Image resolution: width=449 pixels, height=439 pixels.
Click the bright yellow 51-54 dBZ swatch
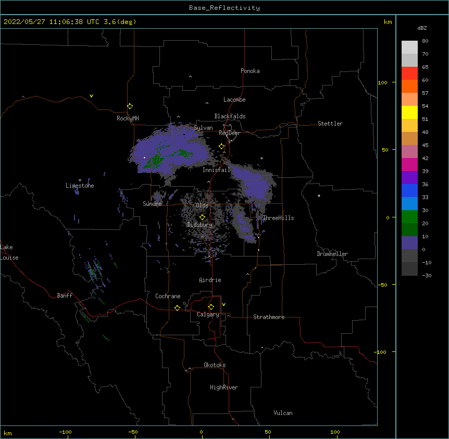[x=409, y=112]
